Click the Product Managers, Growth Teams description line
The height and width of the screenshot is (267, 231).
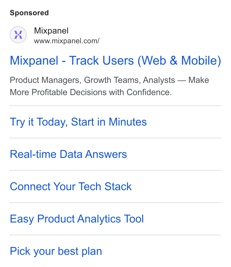click(109, 80)
